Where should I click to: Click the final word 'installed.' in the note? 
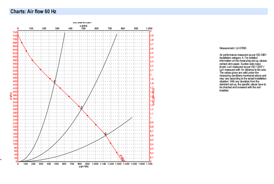coord(224,90)
